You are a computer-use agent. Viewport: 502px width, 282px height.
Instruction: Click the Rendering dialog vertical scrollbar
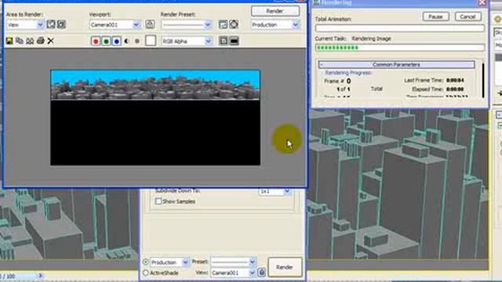(x=483, y=80)
